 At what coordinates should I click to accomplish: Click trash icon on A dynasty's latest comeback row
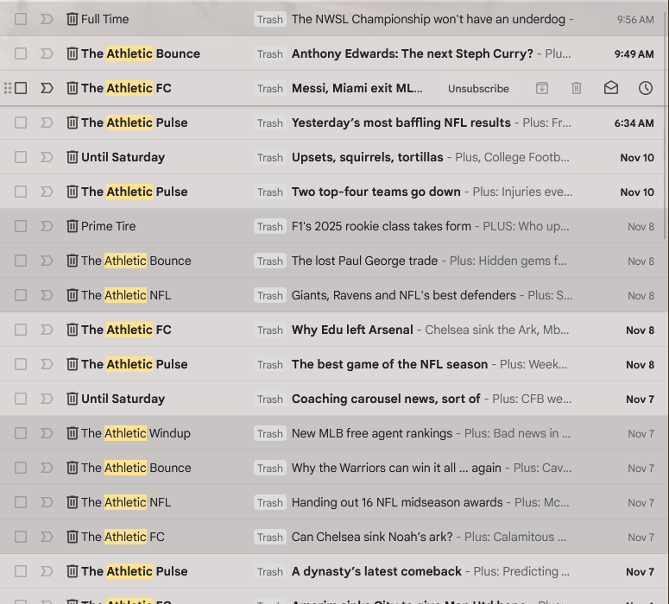click(x=73, y=571)
